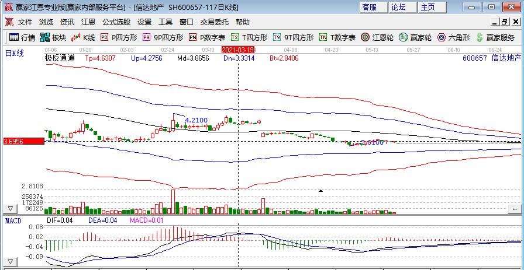The width and height of the screenshot is (524, 270).
Task: Restore the inner chart document window
Action: tap(504, 22)
